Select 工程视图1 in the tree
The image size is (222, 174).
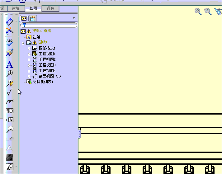(47, 54)
